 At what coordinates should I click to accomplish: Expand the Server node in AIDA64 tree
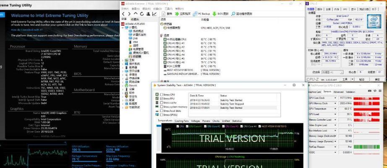pyautogui.click(x=123, y=67)
